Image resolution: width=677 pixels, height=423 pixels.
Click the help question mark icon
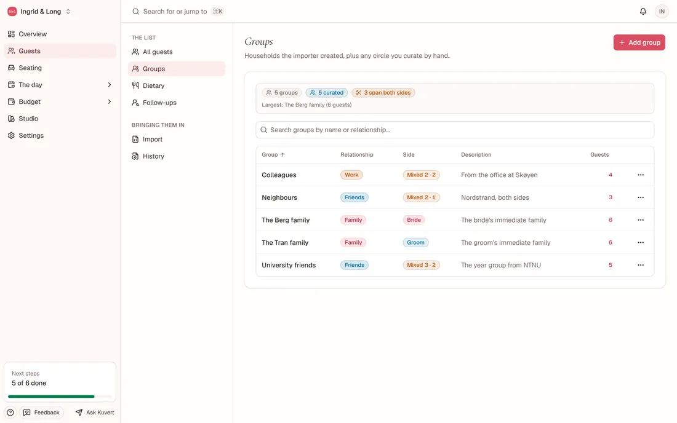10,413
